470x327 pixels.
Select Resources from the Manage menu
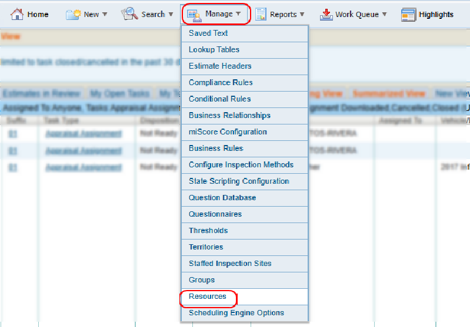(x=208, y=296)
